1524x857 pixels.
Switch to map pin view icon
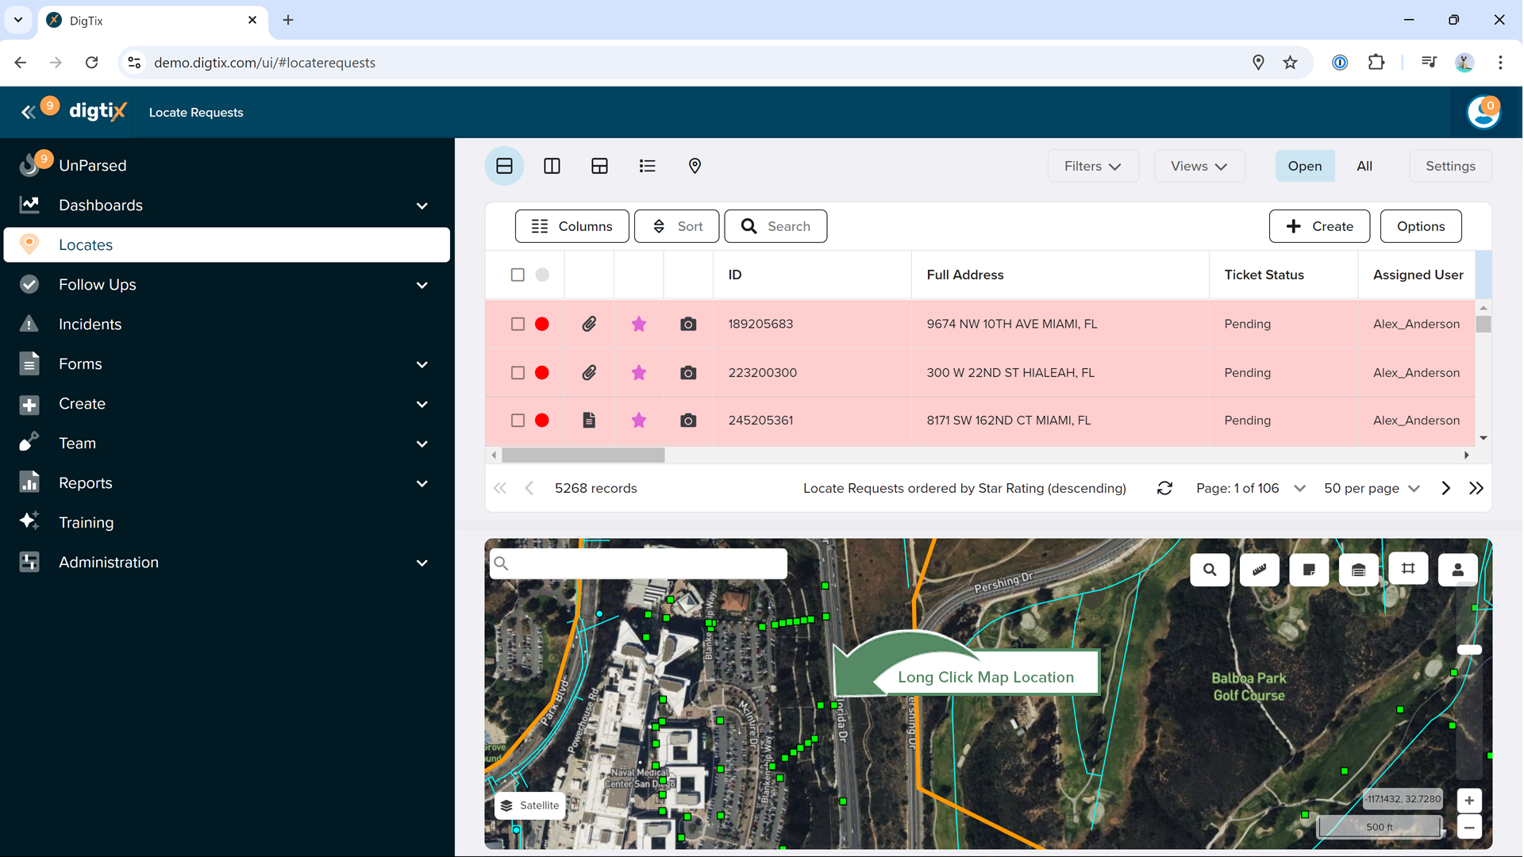[x=695, y=166]
